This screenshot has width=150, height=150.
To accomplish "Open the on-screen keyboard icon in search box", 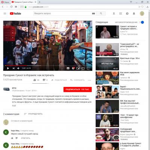I will [x=93, y=13].
